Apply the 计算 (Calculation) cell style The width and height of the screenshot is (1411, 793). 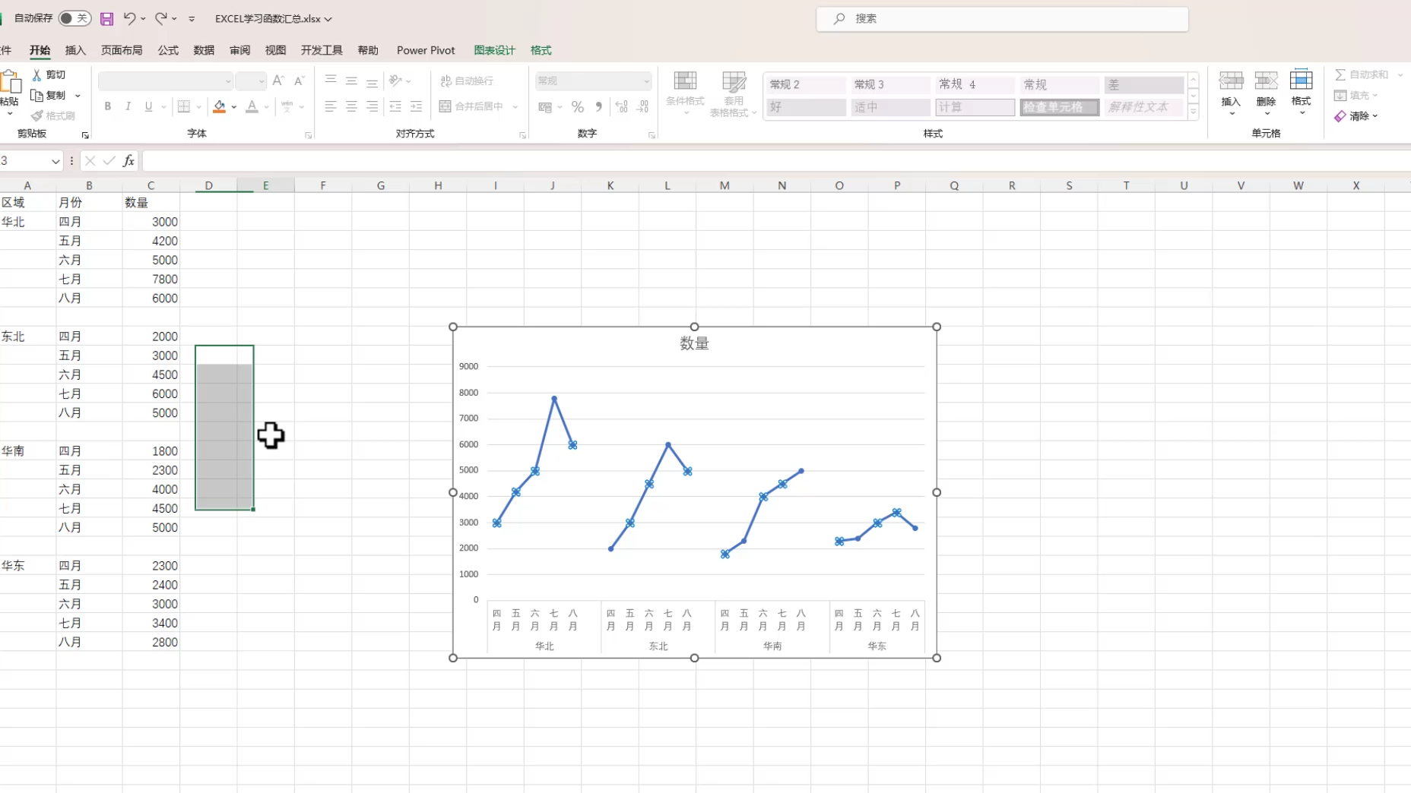coord(975,107)
